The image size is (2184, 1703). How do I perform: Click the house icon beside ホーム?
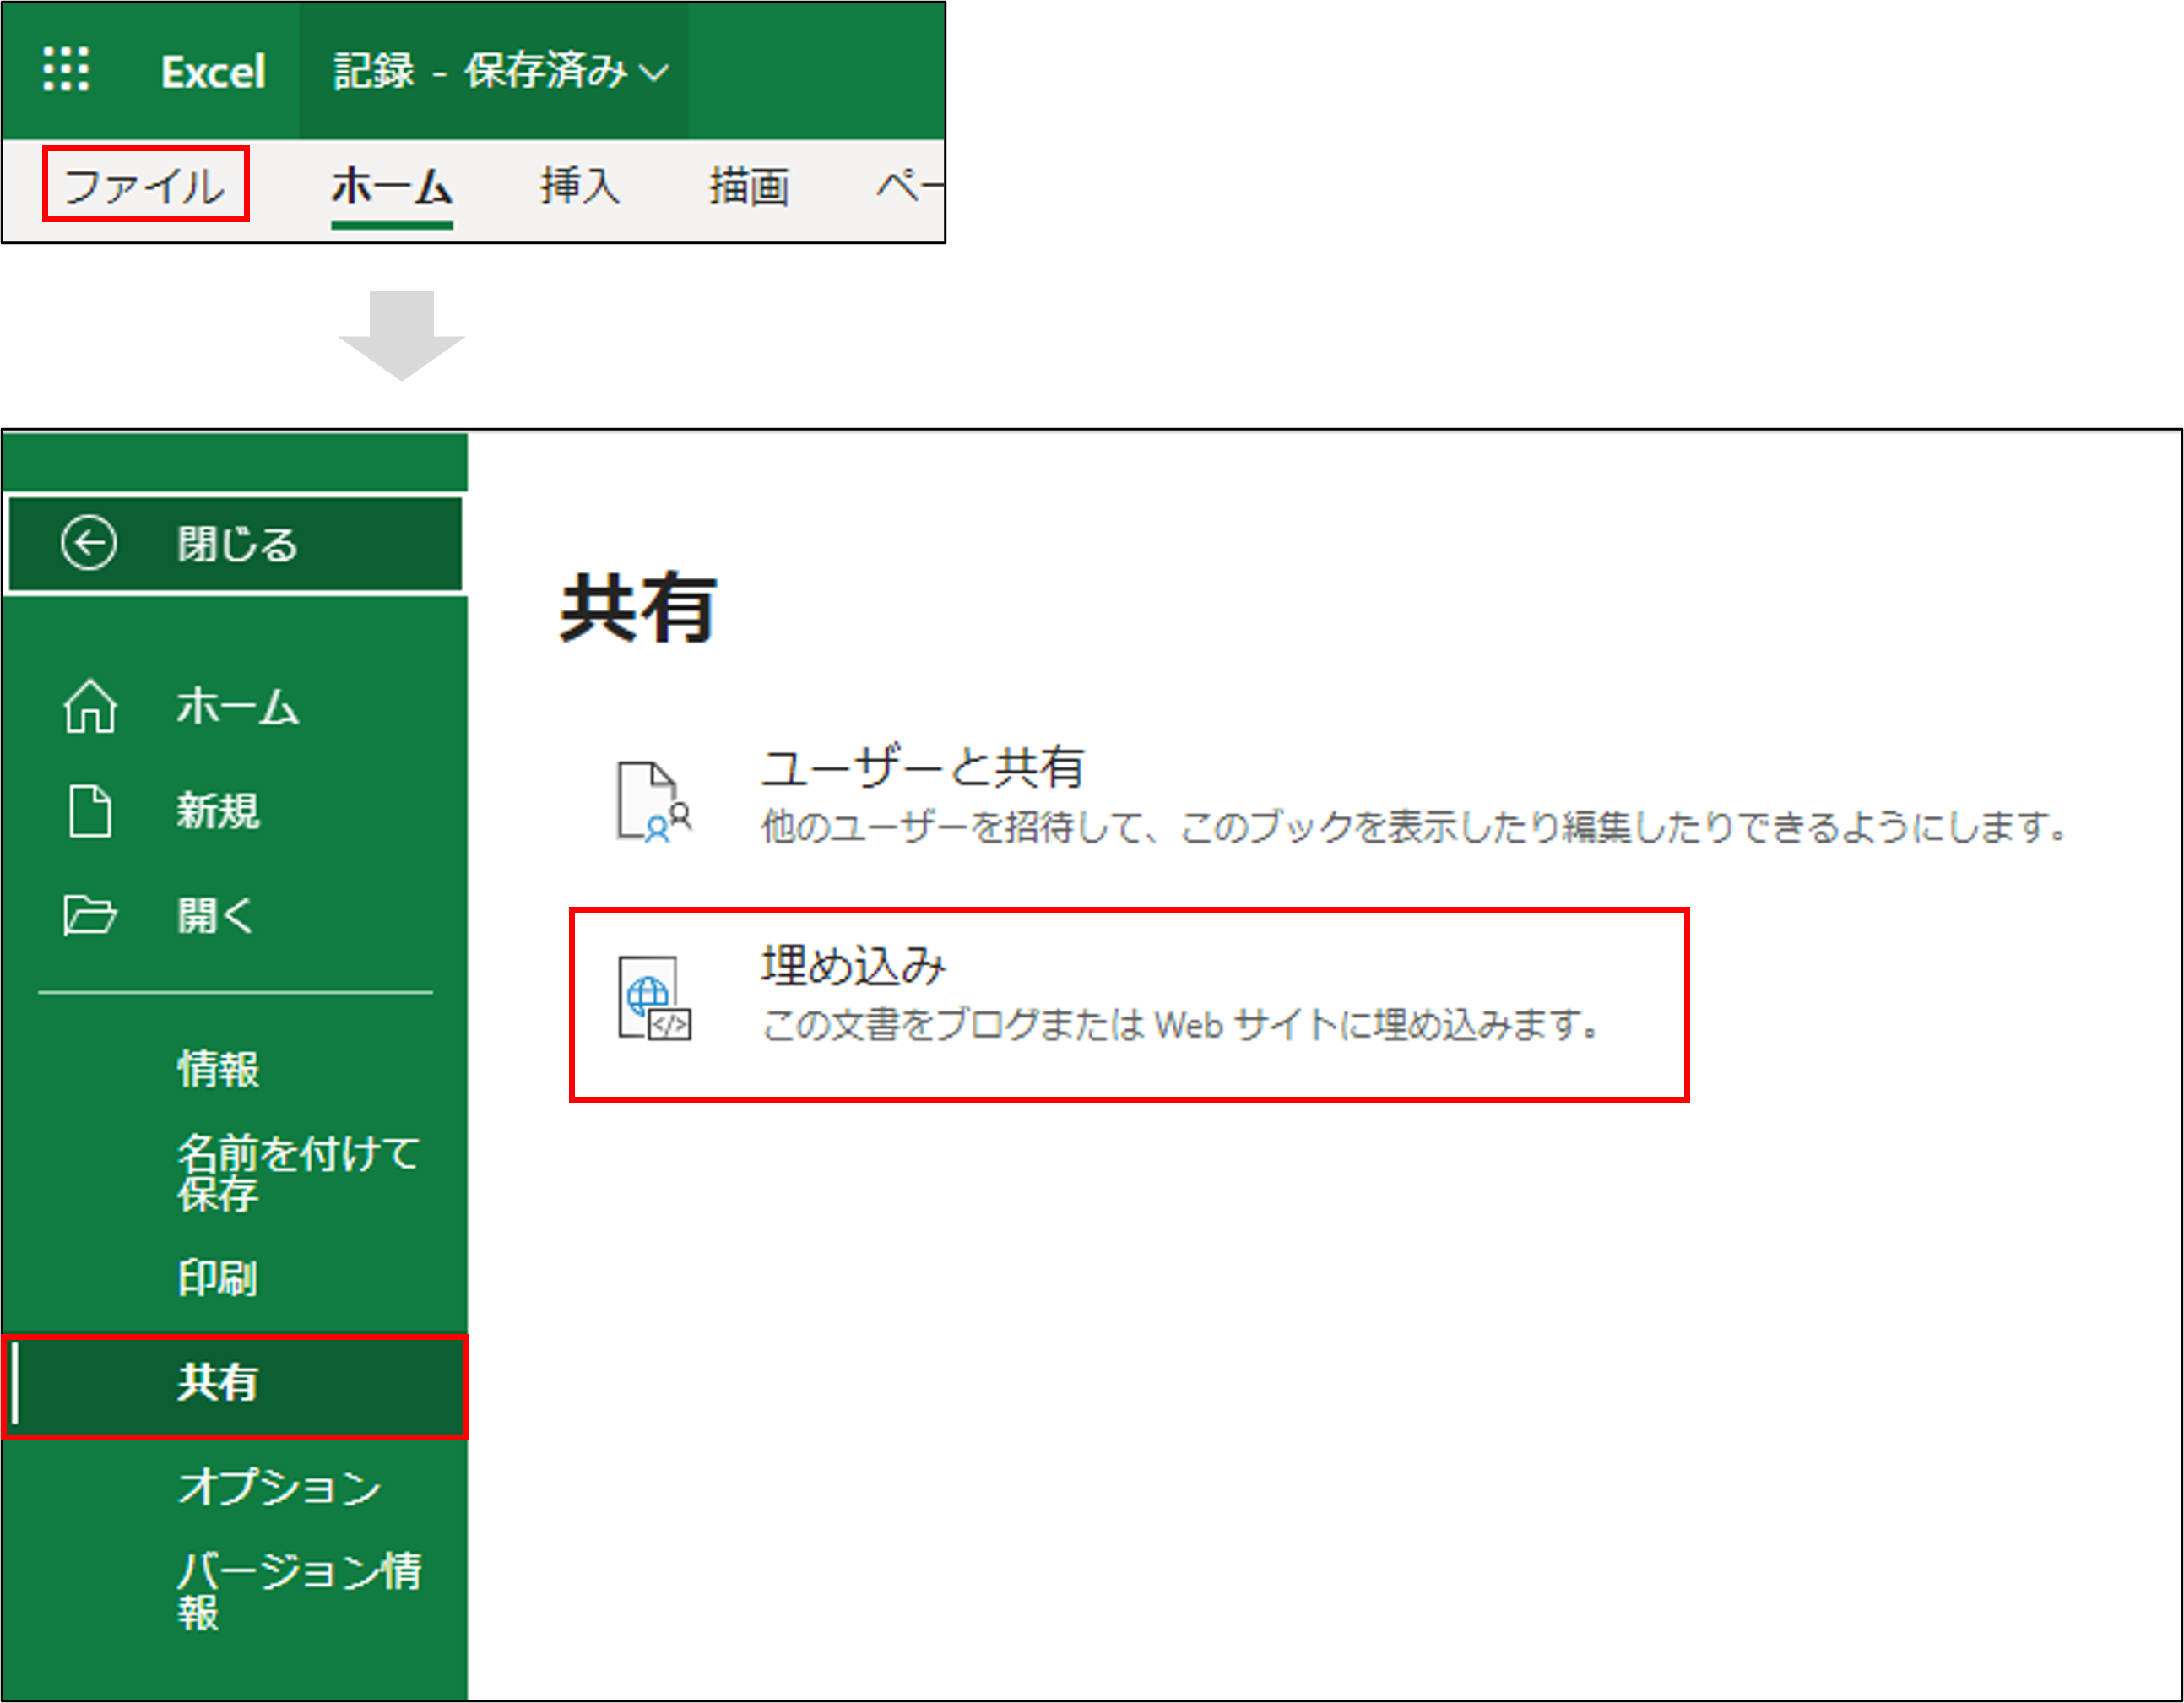90,706
